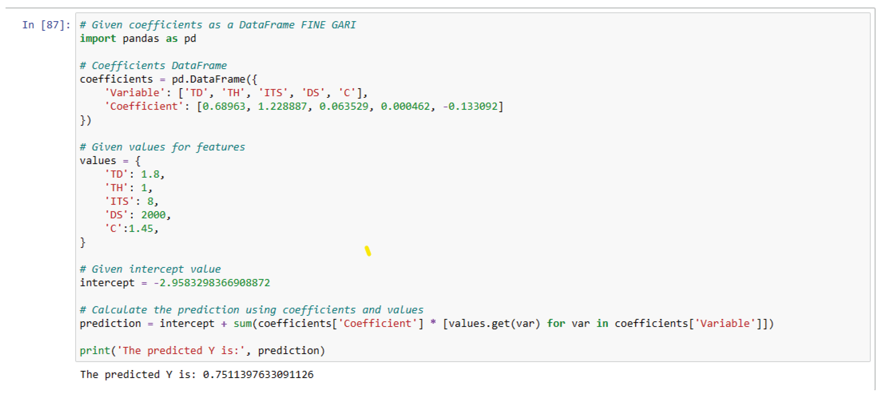Screen dimensions: 881x398
Task: Click the 'import pandas as pd' line
Action: (x=138, y=39)
